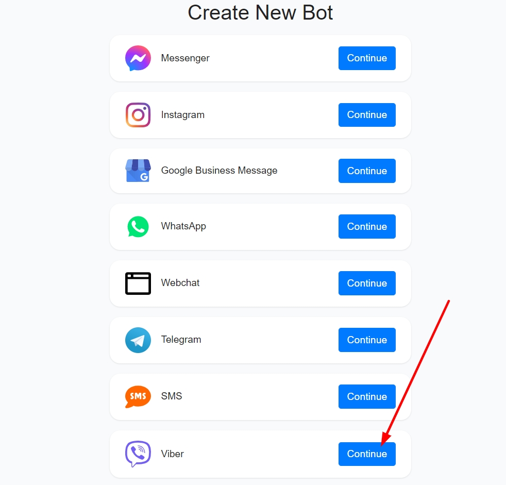Continue with WhatsApp bot setup
The image size is (506, 485).
pos(367,227)
